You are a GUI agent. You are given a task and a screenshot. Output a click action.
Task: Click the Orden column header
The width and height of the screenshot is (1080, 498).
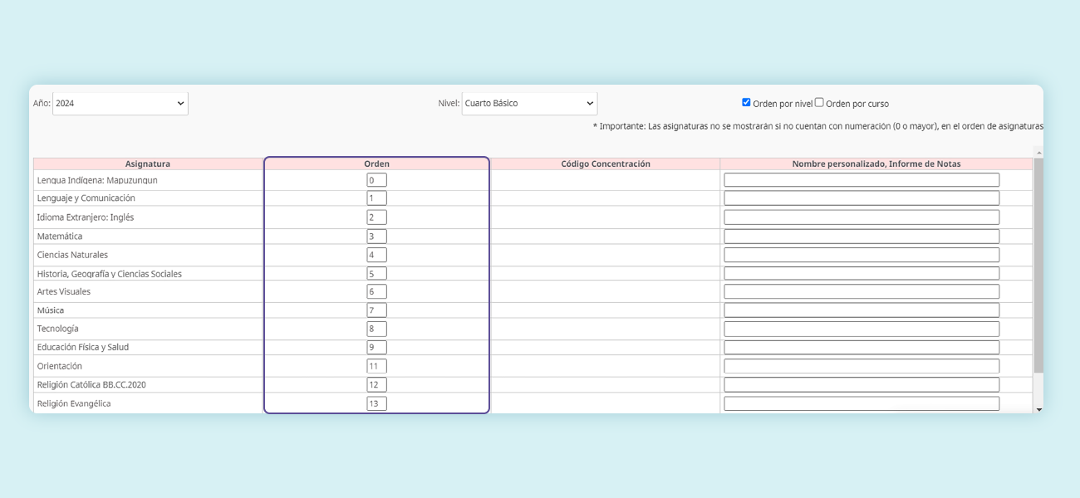[376, 164]
